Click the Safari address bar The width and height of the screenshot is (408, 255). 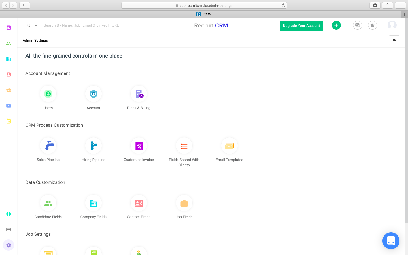pos(204,5)
